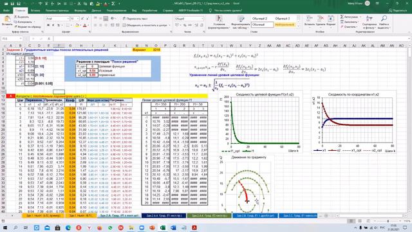
Task: Apply yellow fill color bucket in Font group
Action: (77, 25)
